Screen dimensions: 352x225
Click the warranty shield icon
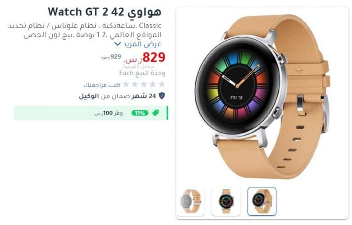coord(162,96)
